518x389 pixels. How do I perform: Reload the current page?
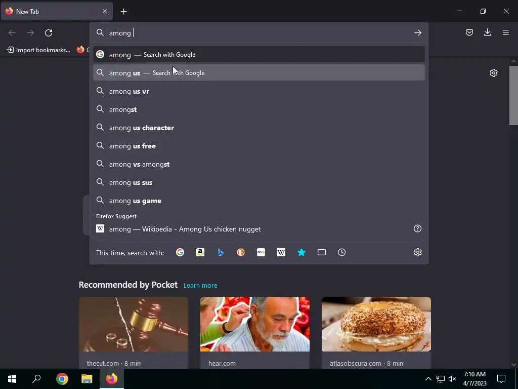[49, 33]
